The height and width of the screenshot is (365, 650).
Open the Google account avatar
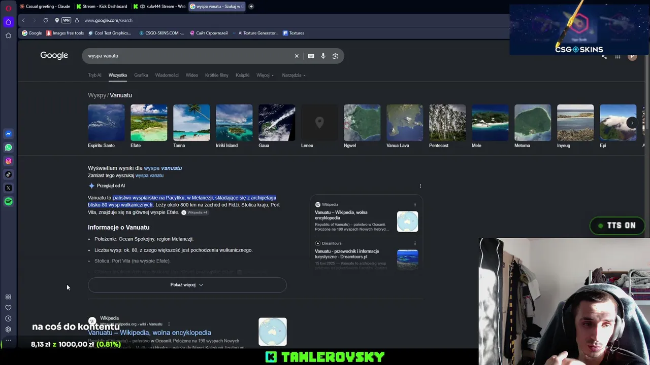632,56
